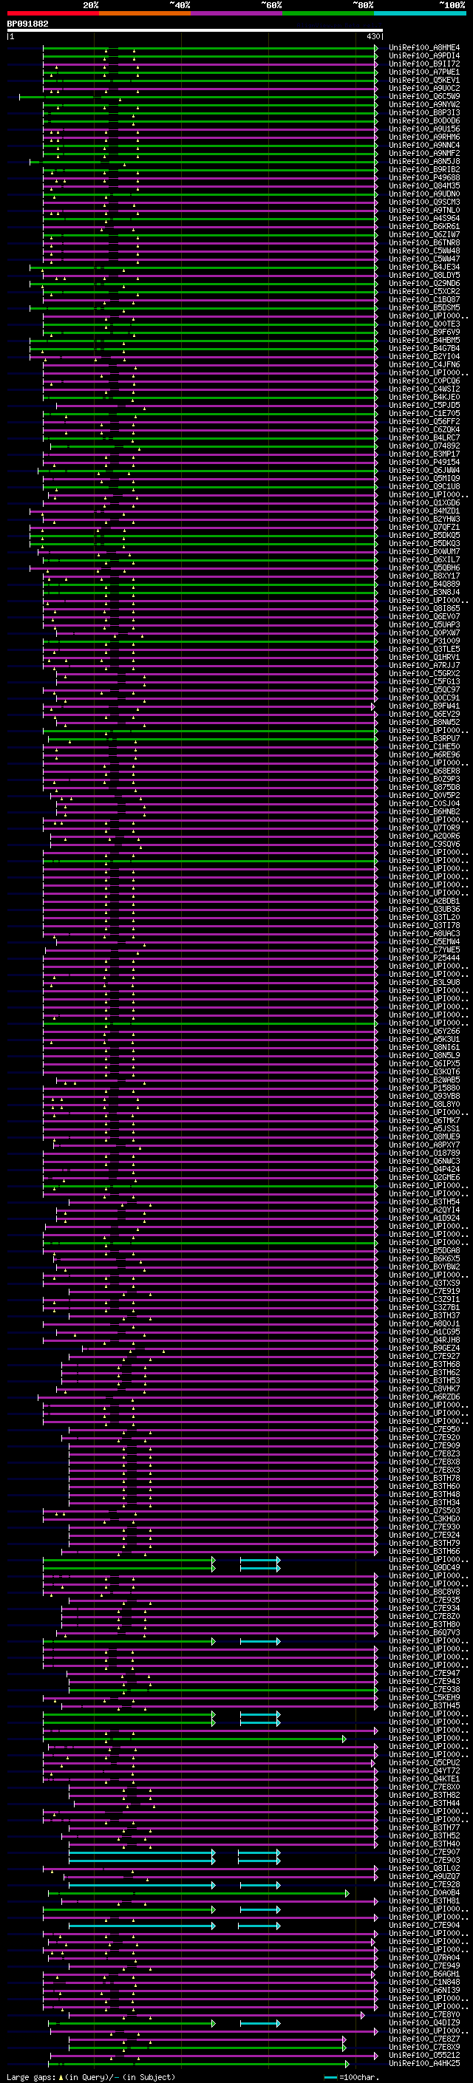The image size is (473, 2083).
Task: Click the green ~80% identity legend segment
Action: (x=328, y=13)
